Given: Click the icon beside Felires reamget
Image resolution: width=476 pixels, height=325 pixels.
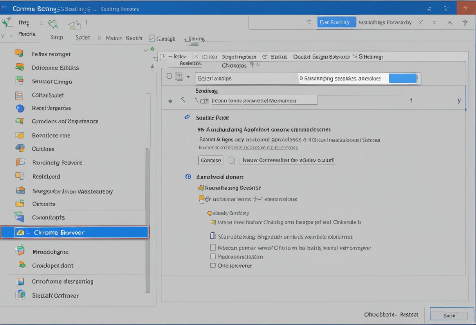Looking at the screenshot, I should (19, 54).
